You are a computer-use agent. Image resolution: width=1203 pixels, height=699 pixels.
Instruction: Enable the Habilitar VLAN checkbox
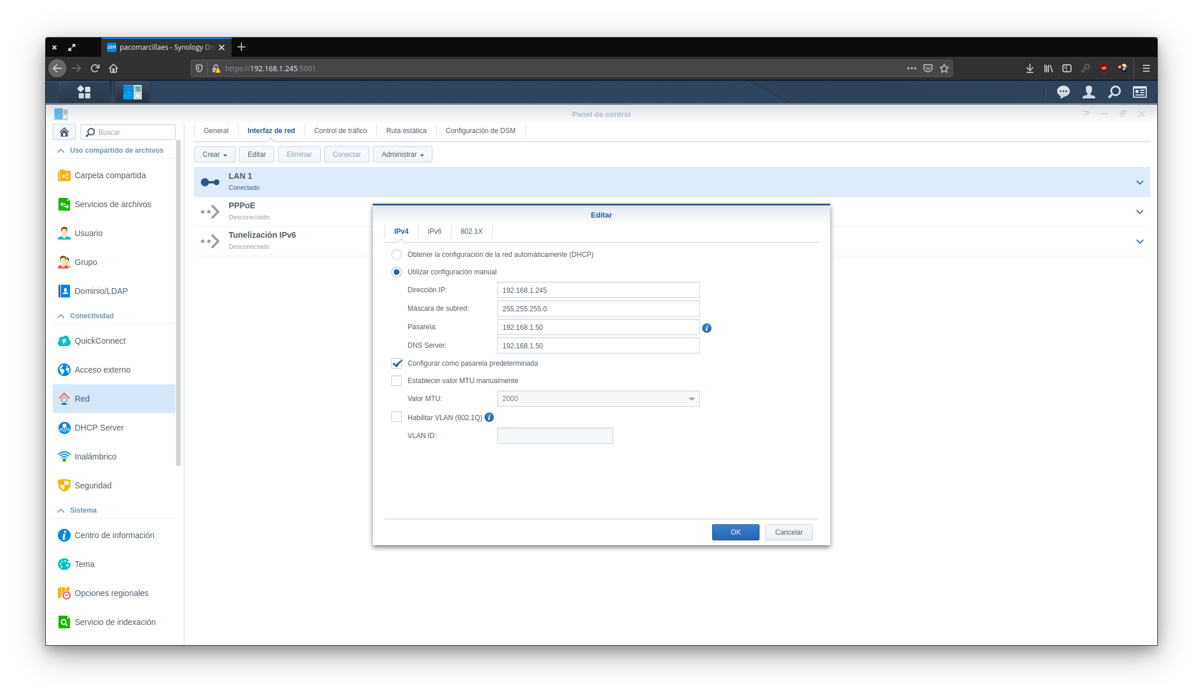click(x=397, y=417)
